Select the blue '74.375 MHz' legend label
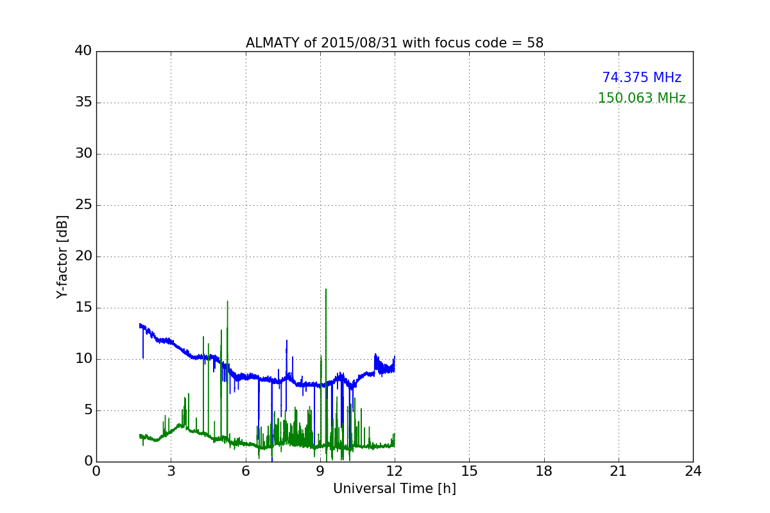 (642, 78)
